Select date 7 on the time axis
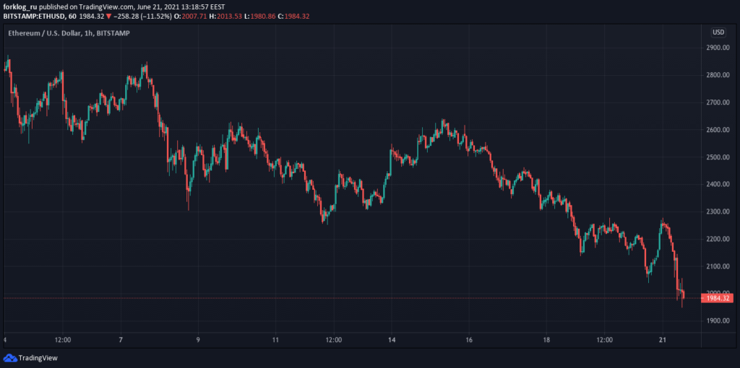The image size is (740, 368). click(x=120, y=339)
